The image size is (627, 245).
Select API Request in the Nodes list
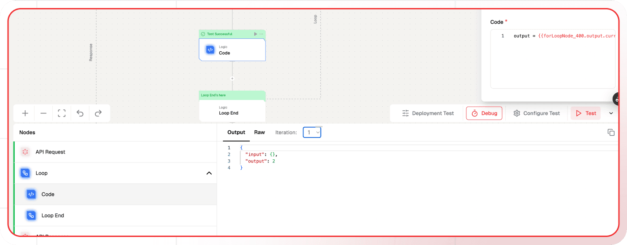pos(51,152)
